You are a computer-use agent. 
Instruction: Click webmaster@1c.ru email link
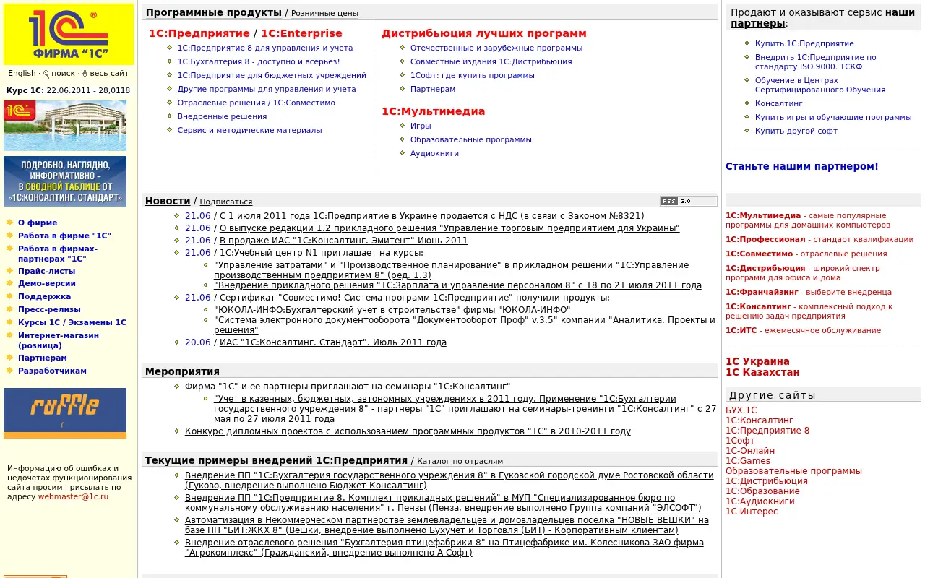pyautogui.click(x=73, y=496)
